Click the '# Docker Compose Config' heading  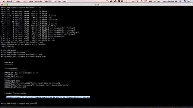(15, 93)
